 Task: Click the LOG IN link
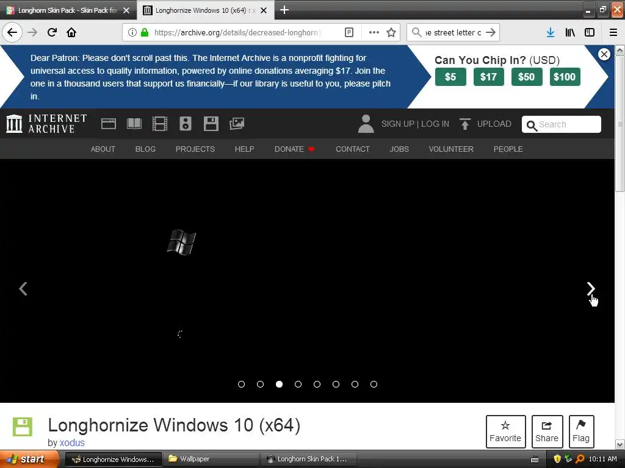(435, 124)
